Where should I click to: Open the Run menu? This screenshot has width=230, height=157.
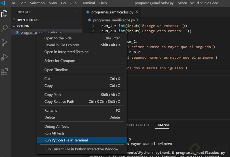point(73,3)
